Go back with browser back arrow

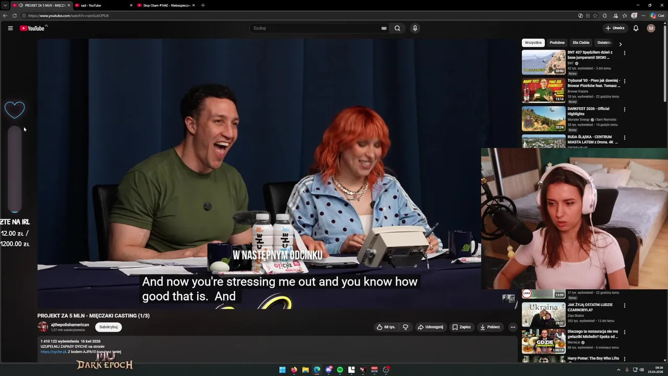(5, 16)
